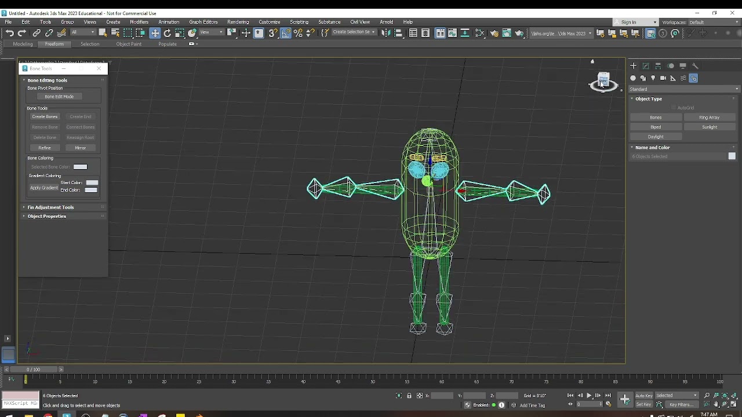Image resolution: width=742 pixels, height=417 pixels.
Task: Open Render Setup teapot icon
Action: pyautogui.click(x=494, y=33)
